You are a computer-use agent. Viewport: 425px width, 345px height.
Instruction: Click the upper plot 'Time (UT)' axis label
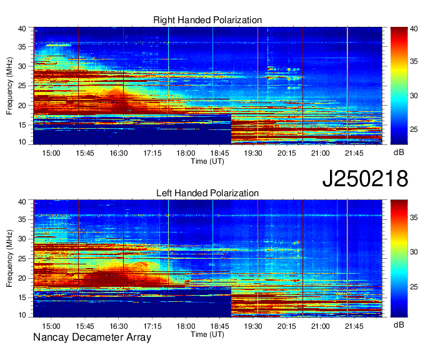(207, 161)
